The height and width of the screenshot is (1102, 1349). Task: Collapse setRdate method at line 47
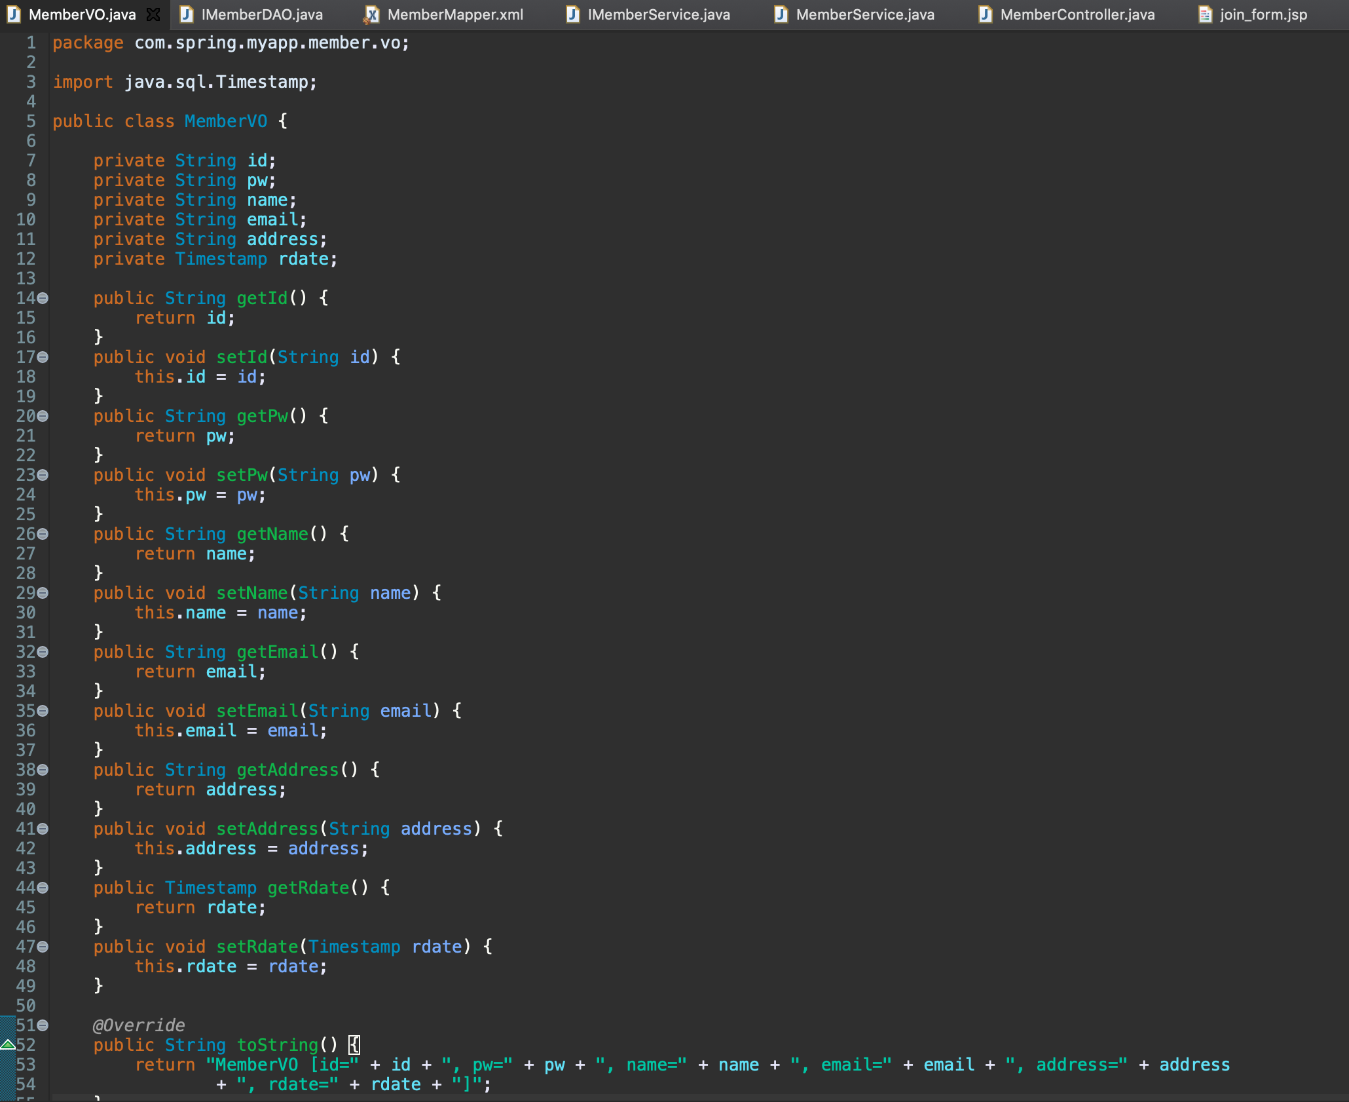43,947
